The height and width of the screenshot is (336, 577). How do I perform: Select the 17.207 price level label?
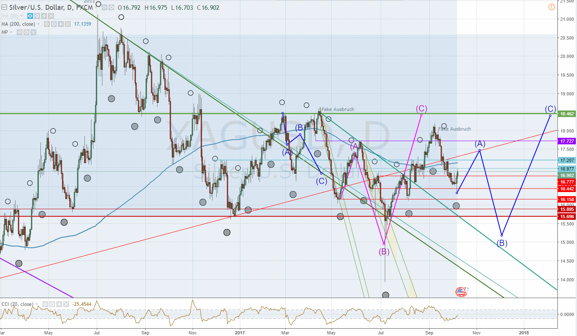click(567, 160)
